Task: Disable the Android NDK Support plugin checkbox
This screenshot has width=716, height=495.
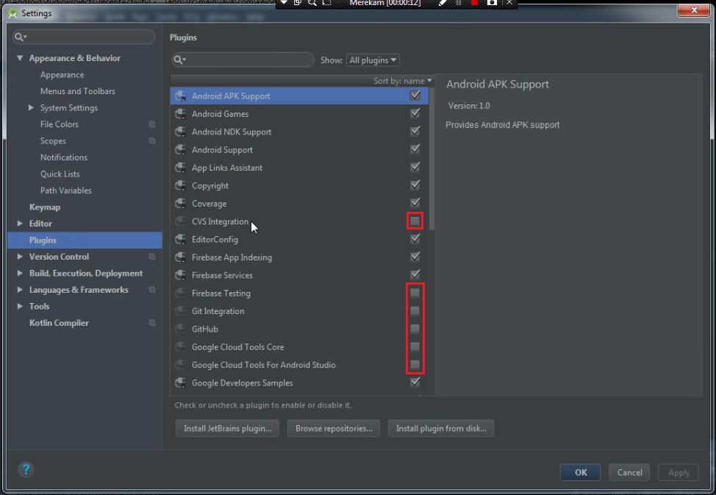Action: [x=415, y=131]
